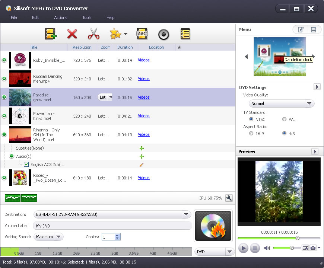
Task: Open settings via the wrench icon near CPU
Action: click(229, 198)
